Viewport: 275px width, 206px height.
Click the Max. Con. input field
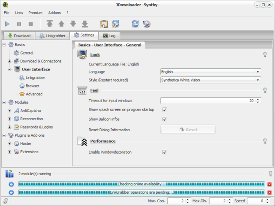coord(176,201)
